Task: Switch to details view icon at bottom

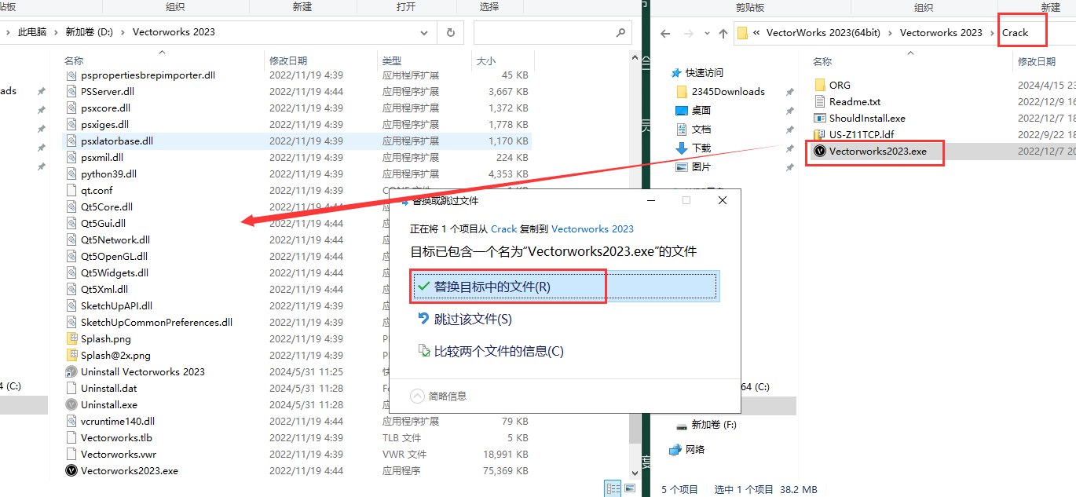Action: (x=613, y=489)
